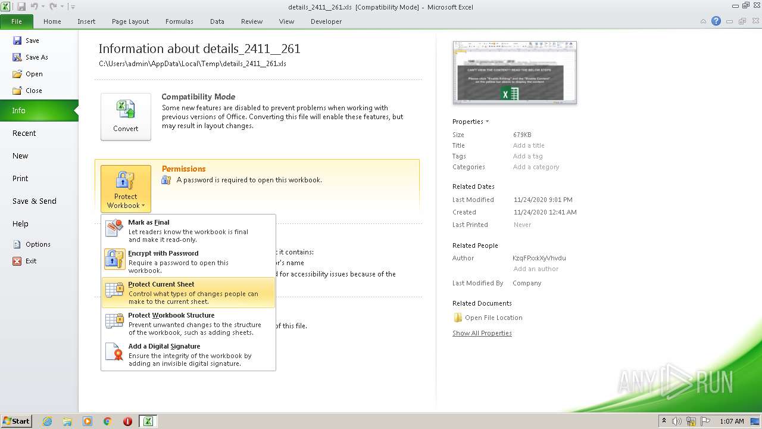The image size is (762, 429).
Task: Open the Formulas tab
Action: pyautogui.click(x=179, y=21)
